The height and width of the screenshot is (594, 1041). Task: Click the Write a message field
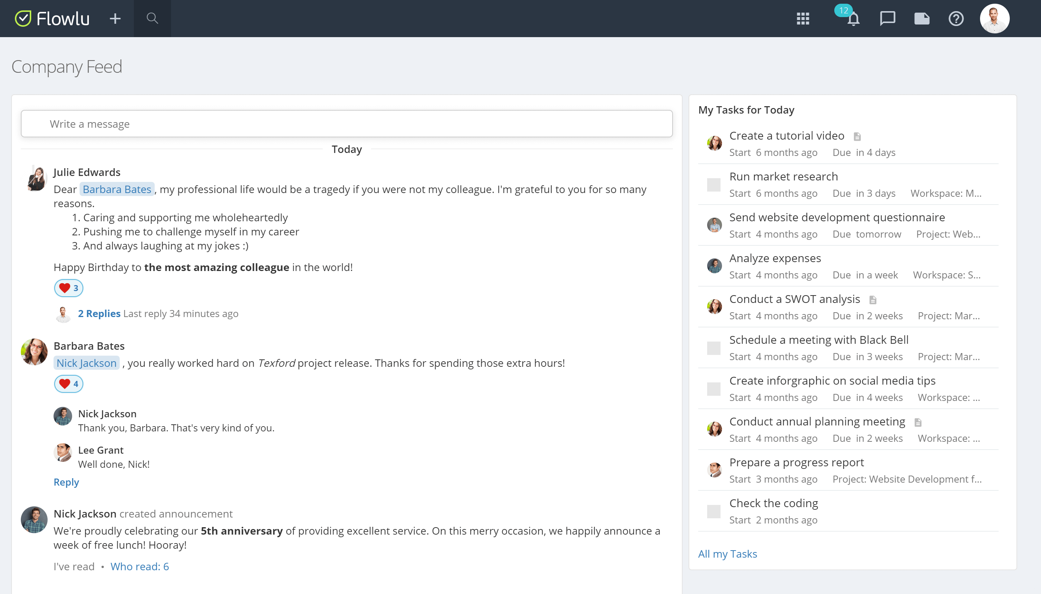tap(347, 124)
